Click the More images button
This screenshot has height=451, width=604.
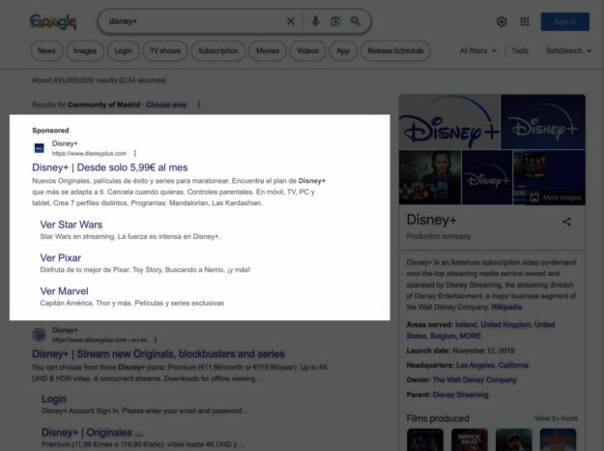click(x=556, y=197)
